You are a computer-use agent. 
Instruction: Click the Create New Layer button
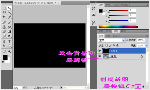[138, 87]
